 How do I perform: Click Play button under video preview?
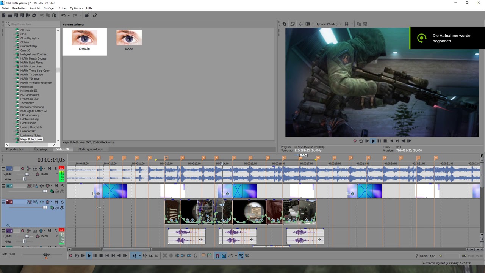click(373, 141)
